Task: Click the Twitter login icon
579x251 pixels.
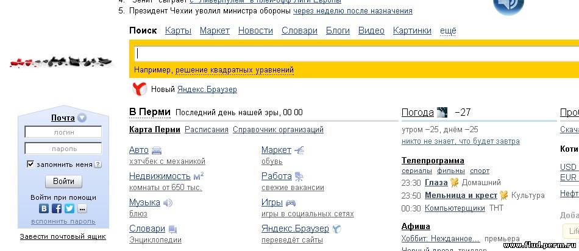Action: (x=69, y=209)
